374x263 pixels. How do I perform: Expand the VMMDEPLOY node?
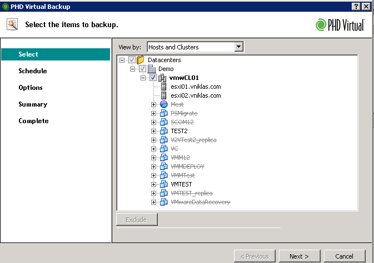click(153, 167)
